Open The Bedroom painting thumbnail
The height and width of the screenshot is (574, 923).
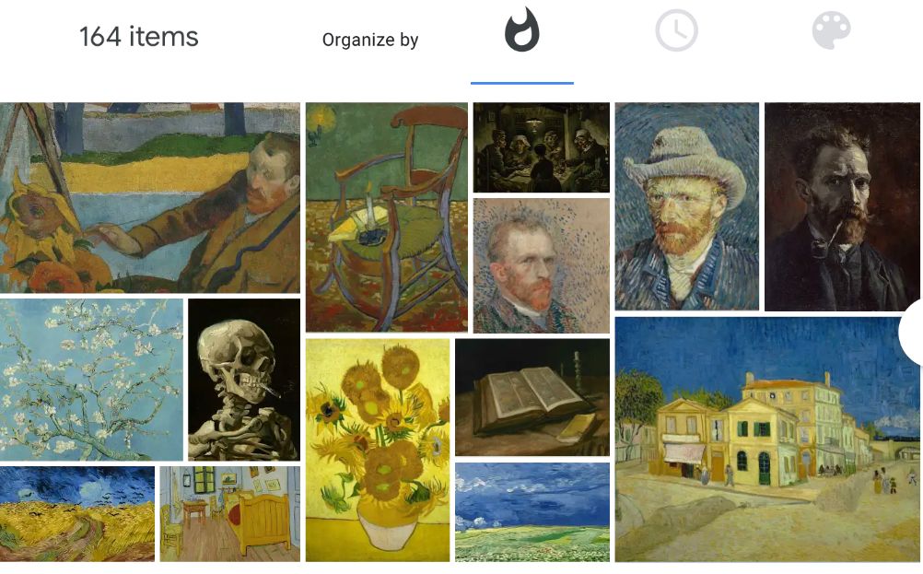230,514
